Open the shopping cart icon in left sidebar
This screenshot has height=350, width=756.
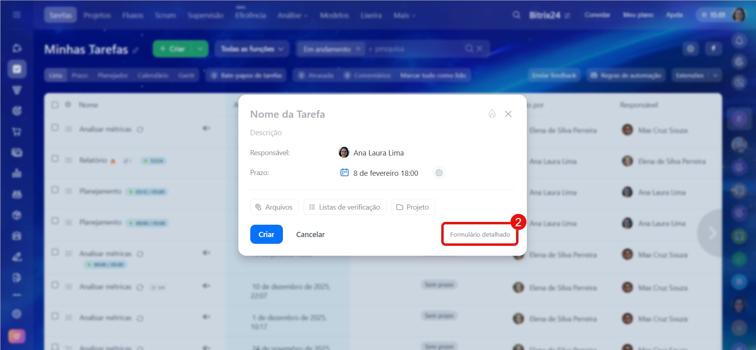[x=17, y=132]
